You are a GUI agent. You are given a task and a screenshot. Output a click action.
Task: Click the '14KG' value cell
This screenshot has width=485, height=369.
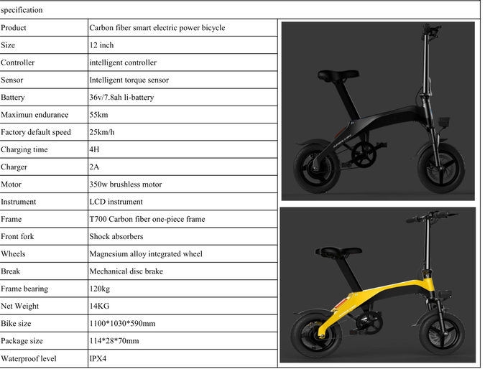[x=183, y=306]
